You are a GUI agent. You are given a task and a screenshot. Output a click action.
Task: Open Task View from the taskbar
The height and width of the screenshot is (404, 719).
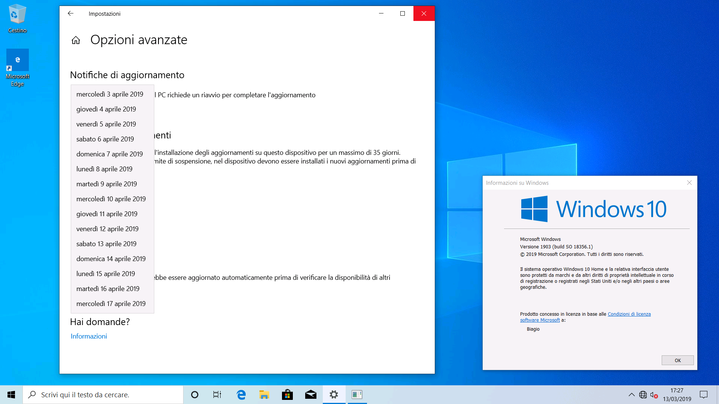[217, 395]
